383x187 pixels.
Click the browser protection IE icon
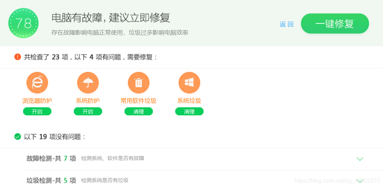pyautogui.click(x=37, y=82)
